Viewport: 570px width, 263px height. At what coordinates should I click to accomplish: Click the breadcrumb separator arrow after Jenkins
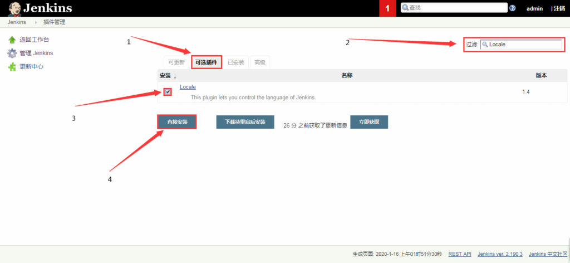click(36, 22)
